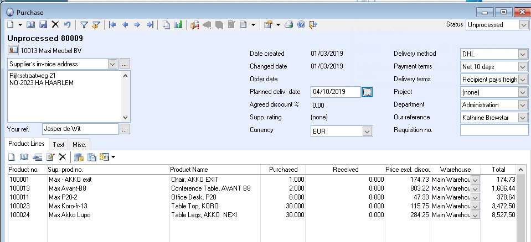Open the user settings icon in toolbar
Screen dimensions: 531x242
point(268,25)
